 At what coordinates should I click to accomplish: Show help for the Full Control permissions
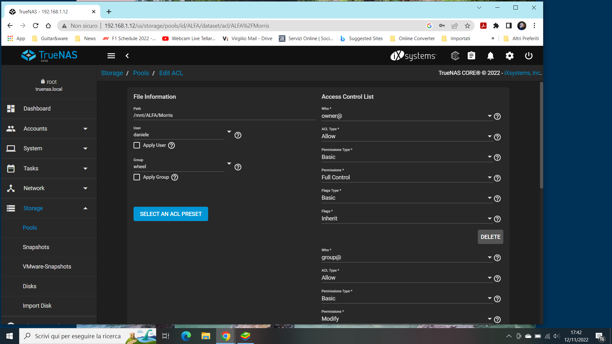497,178
